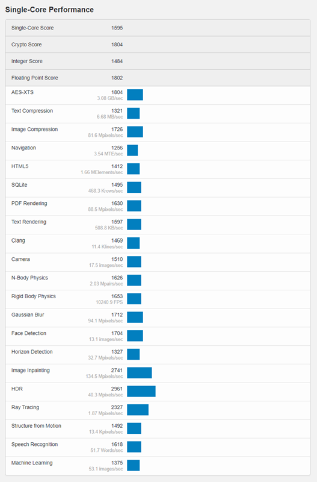Click the Speech Recognition label
The image size is (317, 482).
coord(34,444)
